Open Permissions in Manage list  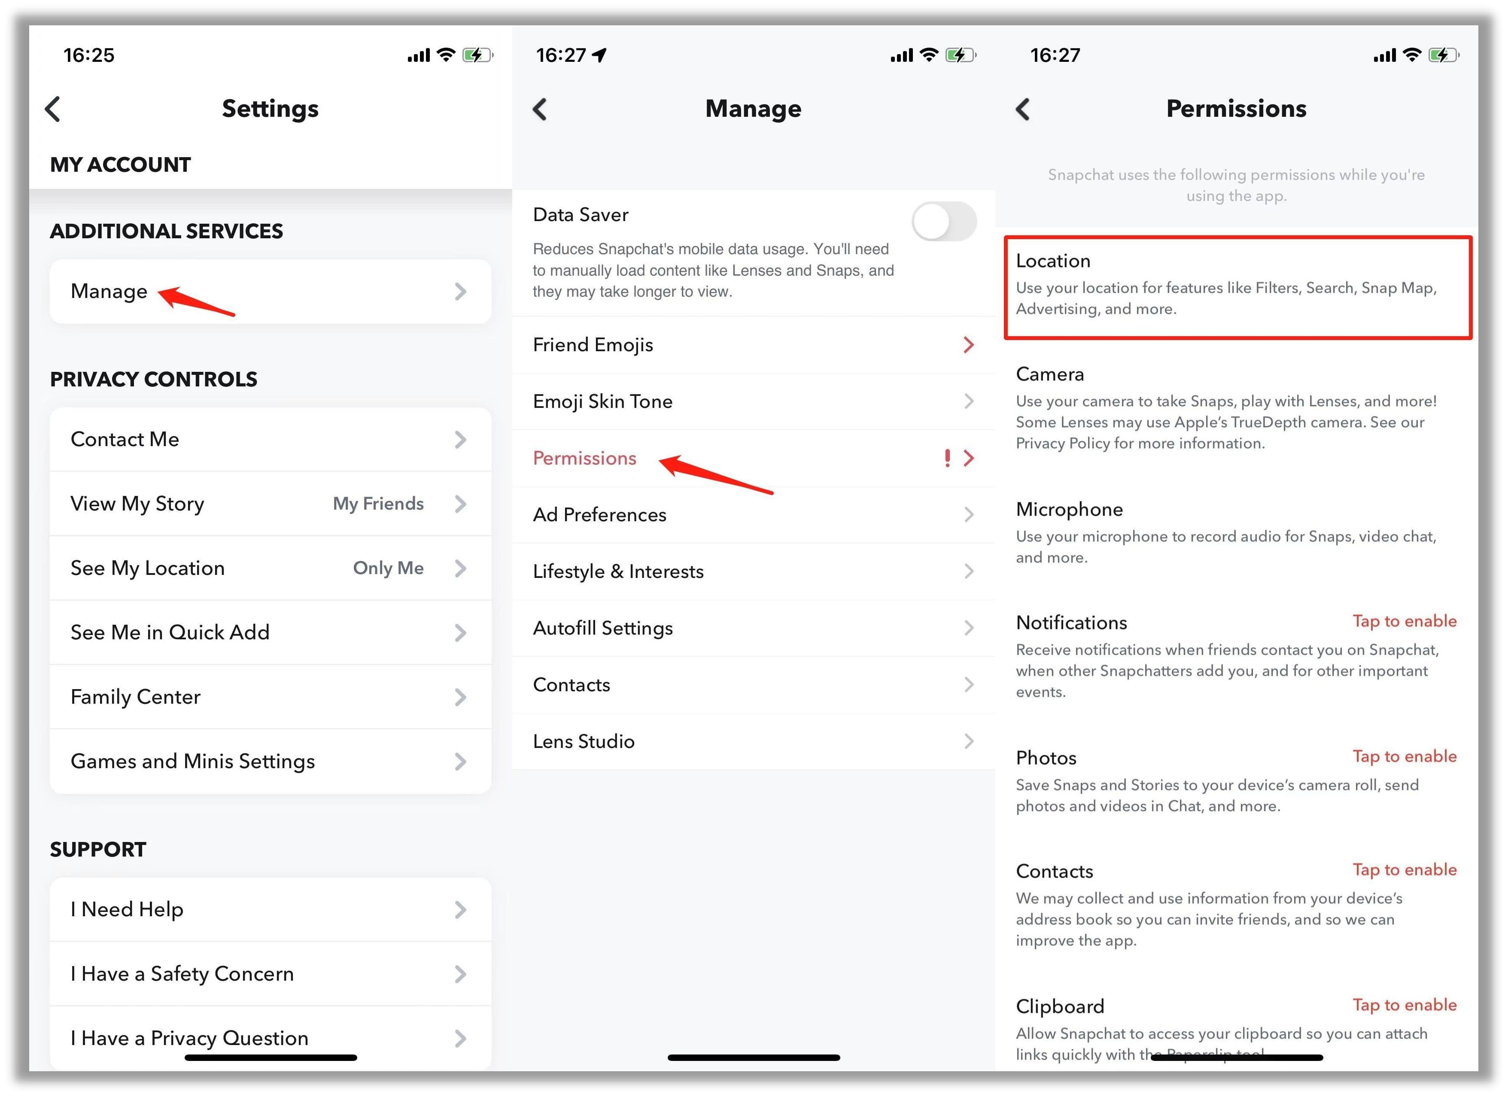point(753,458)
